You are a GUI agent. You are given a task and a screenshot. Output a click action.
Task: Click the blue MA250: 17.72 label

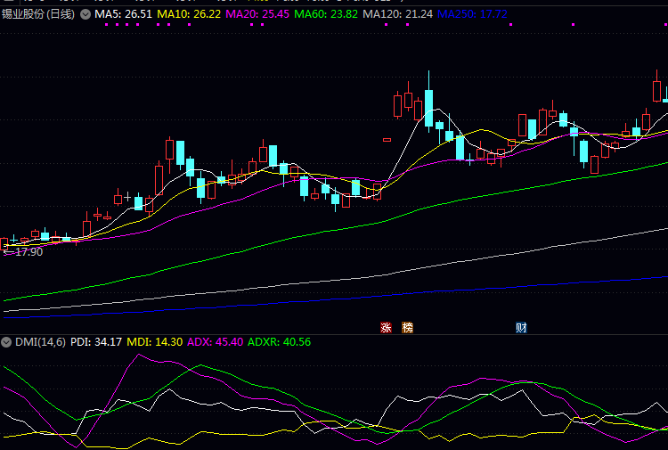(472, 14)
